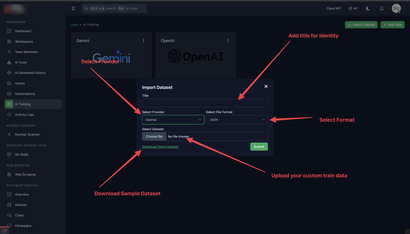
Task: Click the Download Demo Dataset link
Action: click(160, 147)
